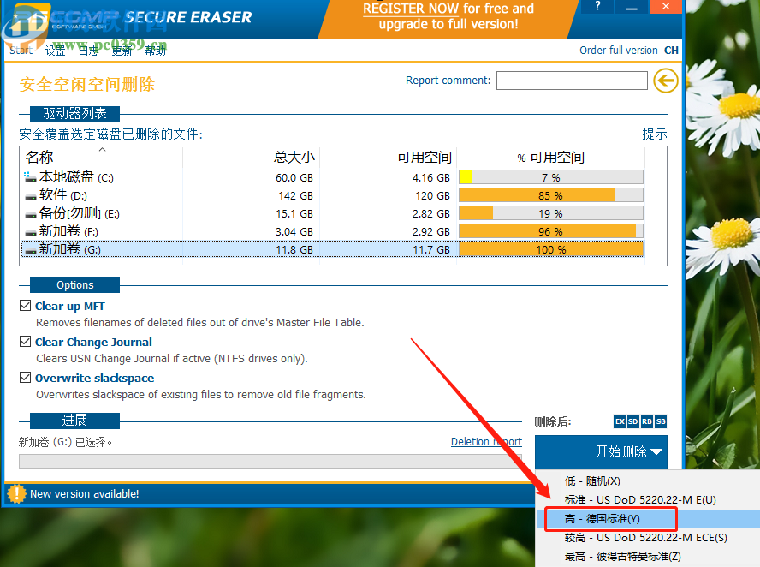
Task: Uncheck the Clear up MFT checkbox
Action: point(25,306)
